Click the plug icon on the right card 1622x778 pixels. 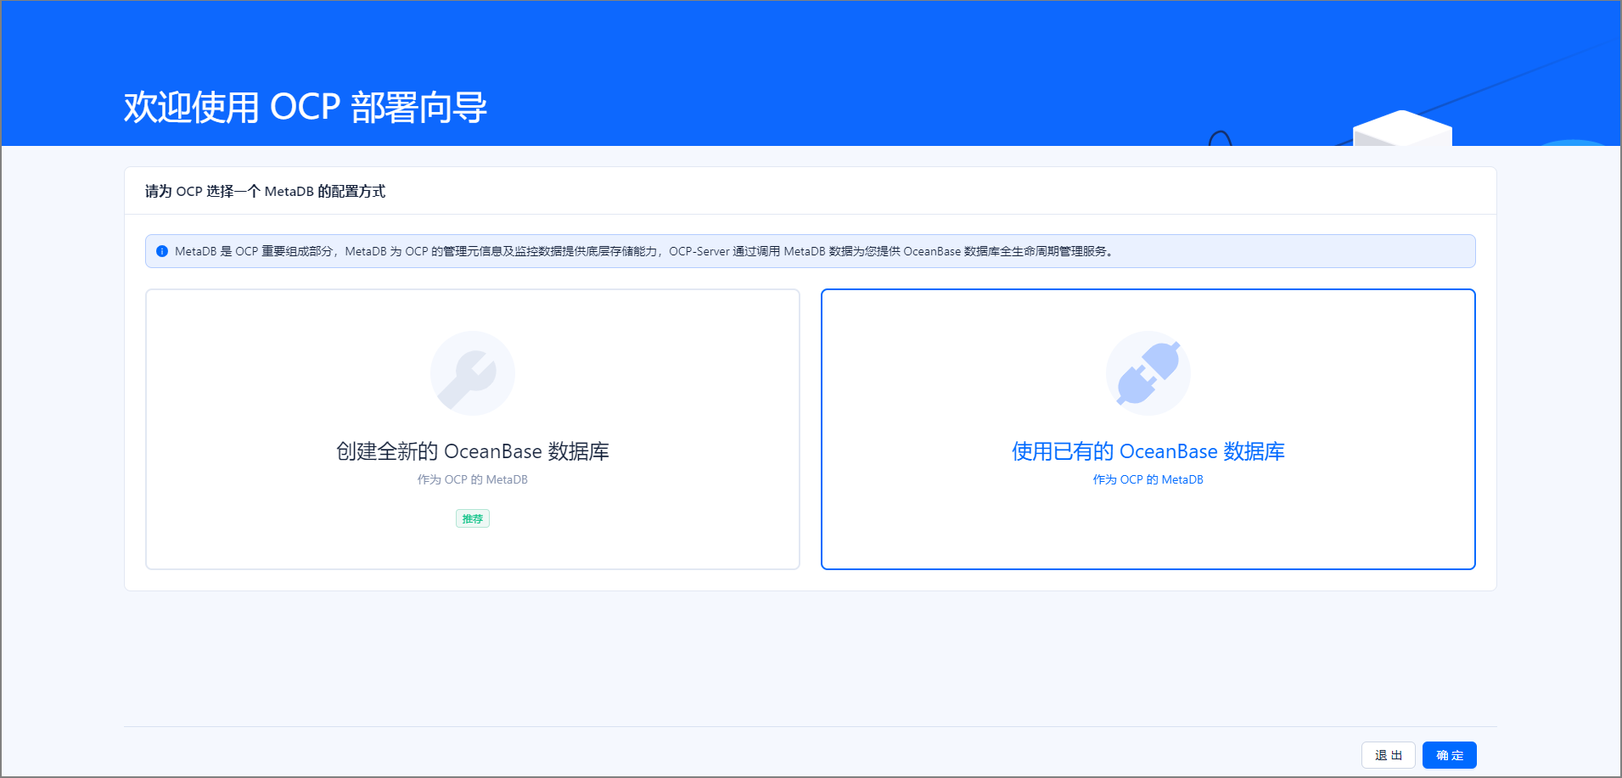click(x=1148, y=373)
